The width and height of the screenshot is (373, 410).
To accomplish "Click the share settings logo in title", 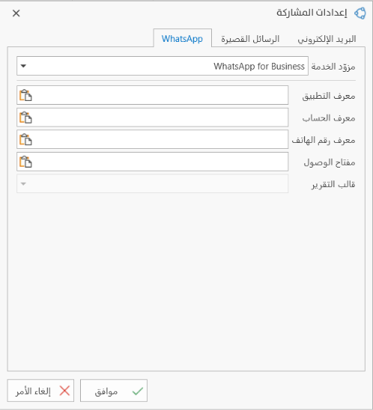I will tap(360, 13).
